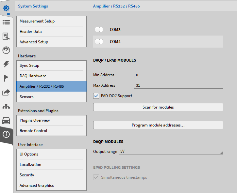Open the info icon in sidebar

[x=6, y=135]
